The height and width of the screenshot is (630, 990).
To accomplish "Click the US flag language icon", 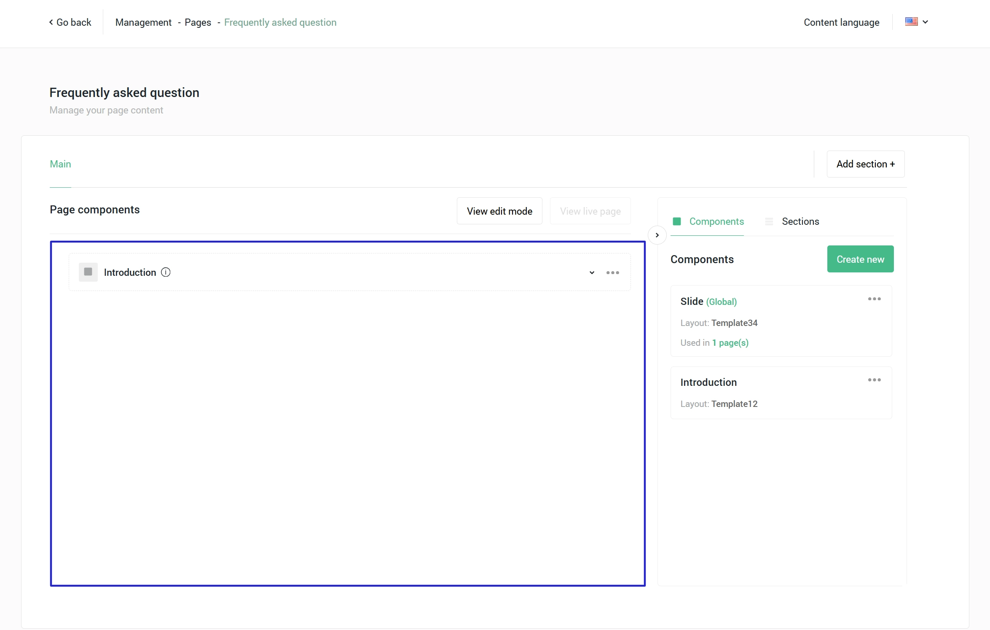I will 911,22.
